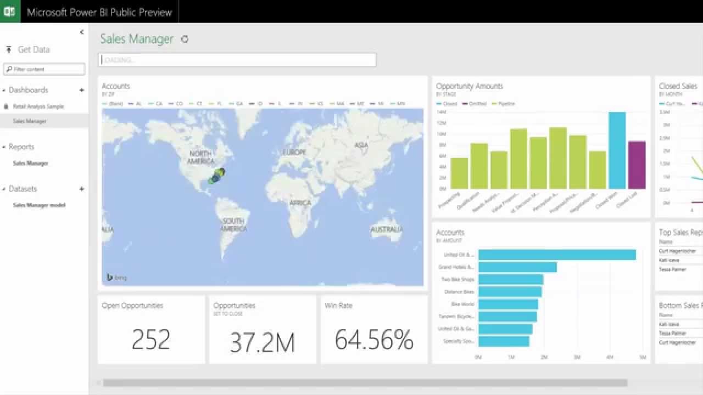Click the lock icon beside Retail Analysis Sample
Image resolution: width=703 pixels, height=395 pixels.
[x=6, y=106]
